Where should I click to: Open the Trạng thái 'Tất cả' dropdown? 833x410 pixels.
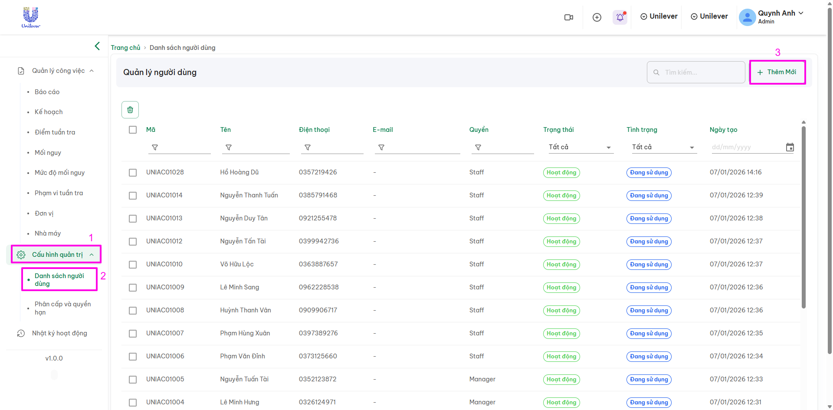tap(579, 148)
